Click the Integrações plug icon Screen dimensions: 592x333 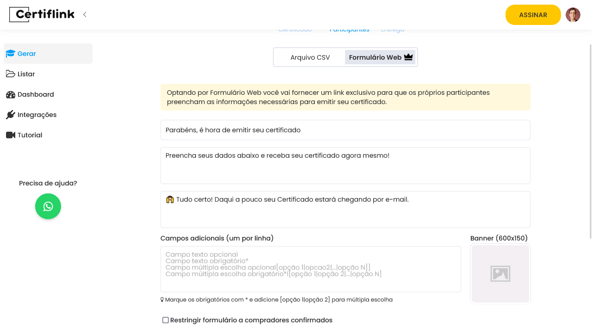point(11,115)
